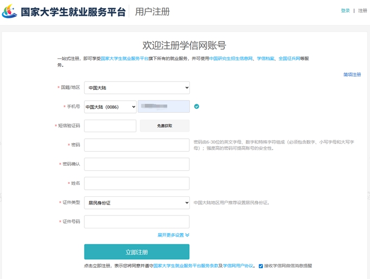
Task: Focus the 短信验证码 input field
Action: click(110, 126)
